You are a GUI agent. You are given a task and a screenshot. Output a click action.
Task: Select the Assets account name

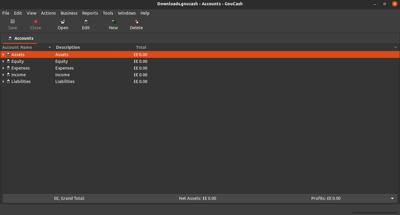pyautogui.click(x=18, y=55)
